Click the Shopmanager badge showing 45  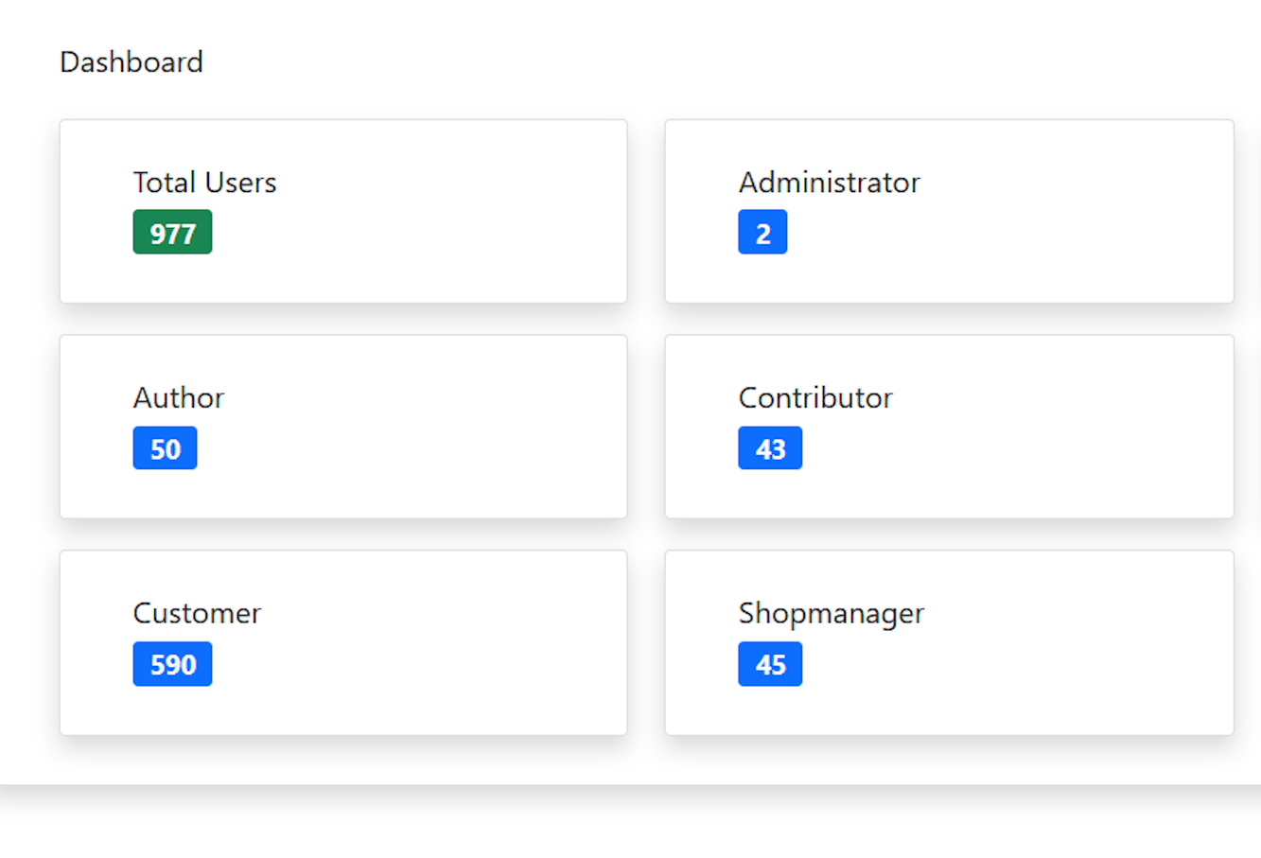[x=770, y=664]
